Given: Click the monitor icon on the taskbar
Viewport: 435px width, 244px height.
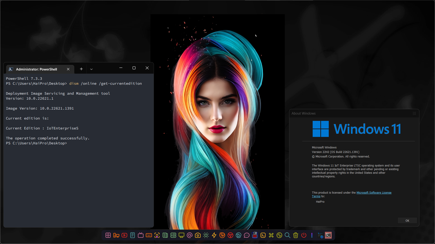Looking at the screenshot, I should (181, 235).
